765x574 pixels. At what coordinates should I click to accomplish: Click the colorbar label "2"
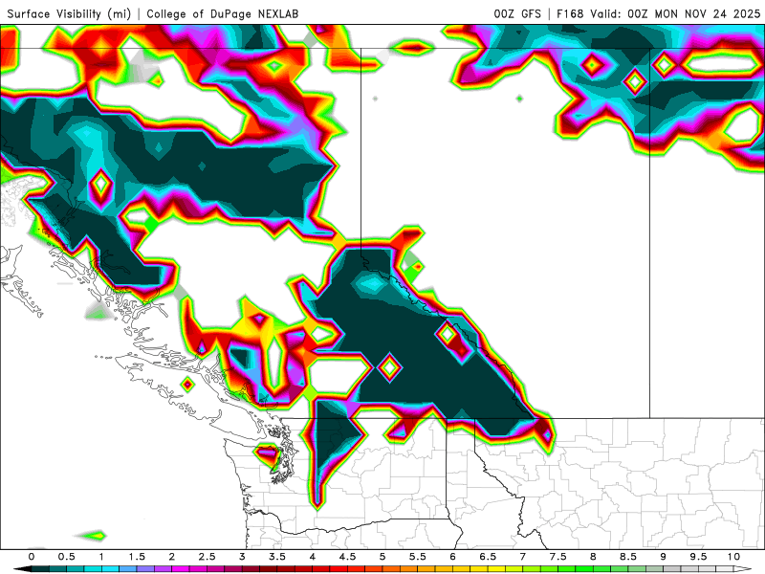point(172,557)
